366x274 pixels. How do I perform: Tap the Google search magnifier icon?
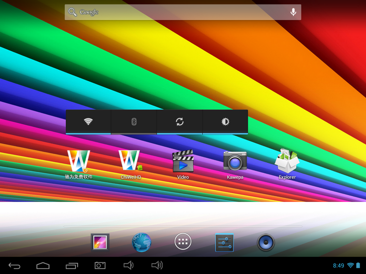click(72, 12)
